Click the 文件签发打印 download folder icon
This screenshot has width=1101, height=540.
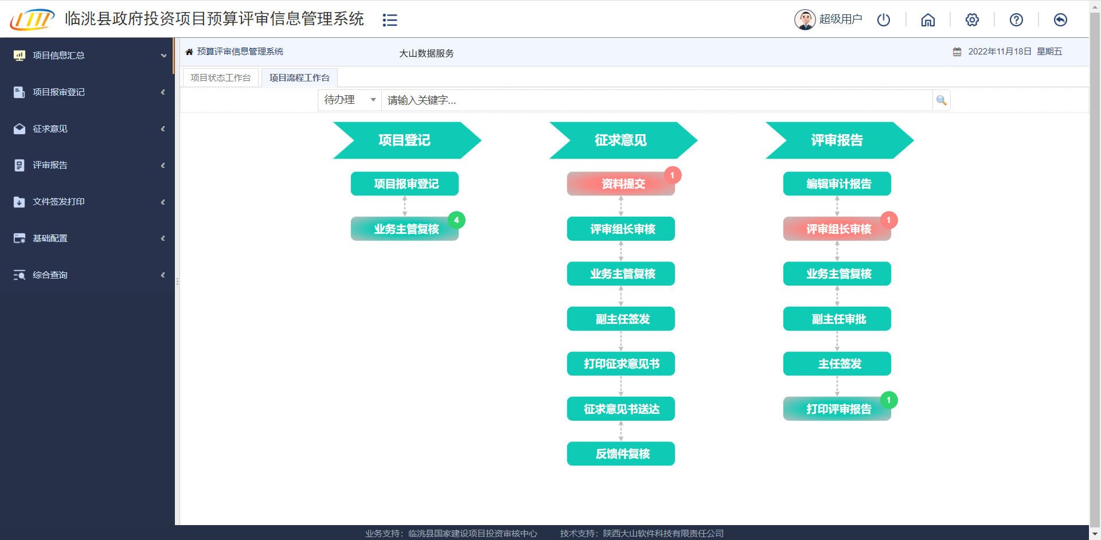pos(19,202)
